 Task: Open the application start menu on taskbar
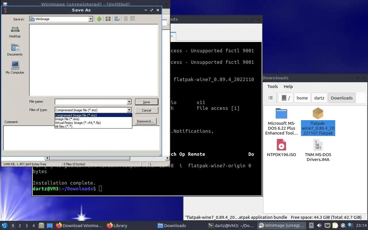5,225
